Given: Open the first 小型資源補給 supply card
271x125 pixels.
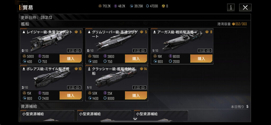Looking at the screenshot, I should click(x=47, y=116).
